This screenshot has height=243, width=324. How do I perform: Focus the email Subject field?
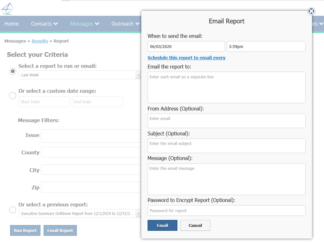pos(226,146)
